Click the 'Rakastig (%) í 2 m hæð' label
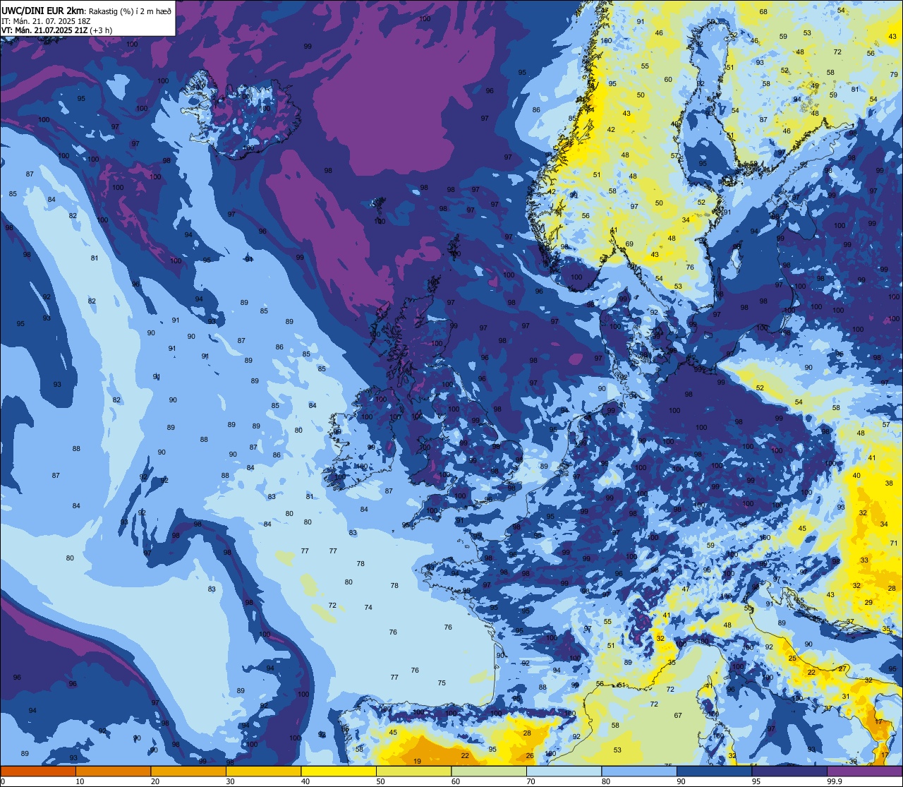Image resolution: width=903 pixels, height=787 pixels. tap(128, 11)
